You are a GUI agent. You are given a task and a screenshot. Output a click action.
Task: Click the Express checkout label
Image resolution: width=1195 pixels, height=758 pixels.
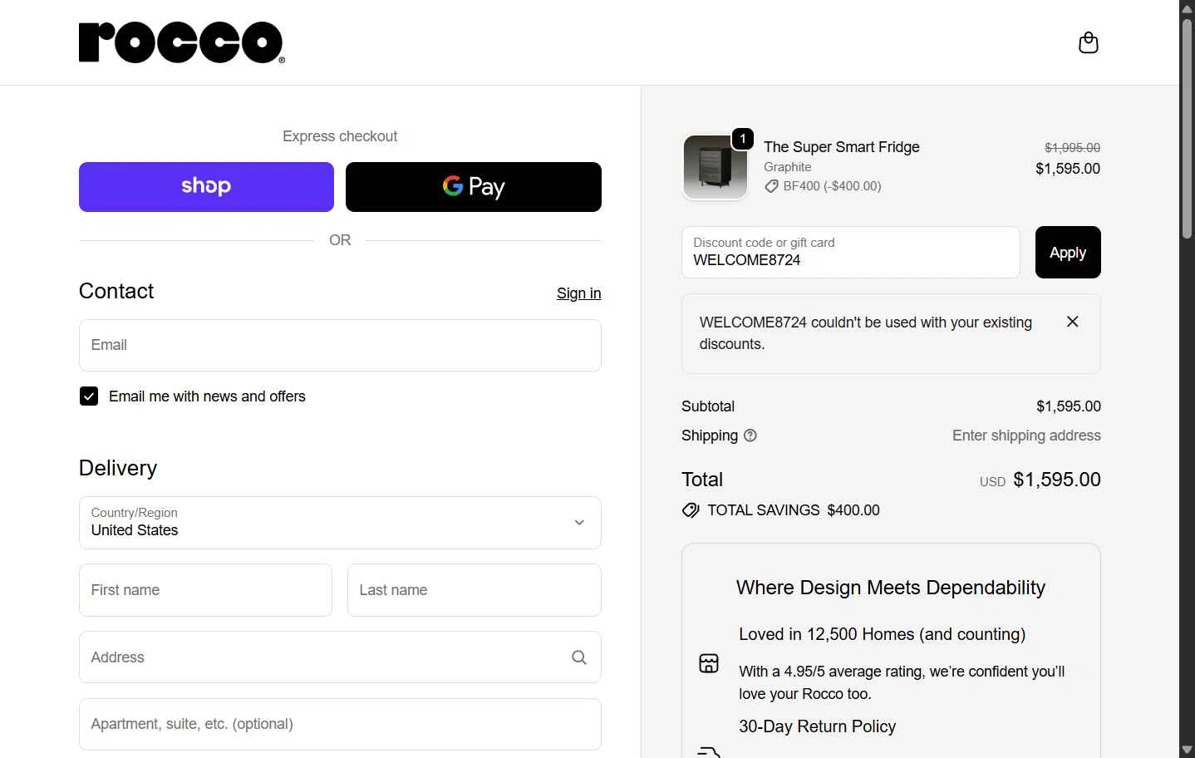(x=340, y=136)
